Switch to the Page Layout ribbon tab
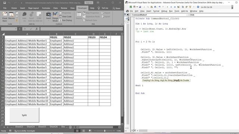Screen dimensions: 239x134 34,8
